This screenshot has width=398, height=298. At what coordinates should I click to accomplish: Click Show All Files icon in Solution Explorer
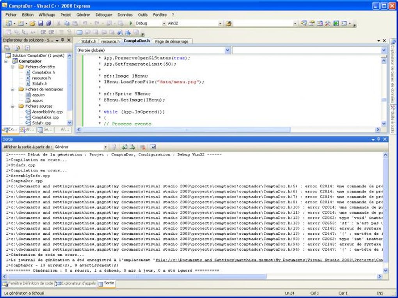pyautogui.click(x=17, y=48)
